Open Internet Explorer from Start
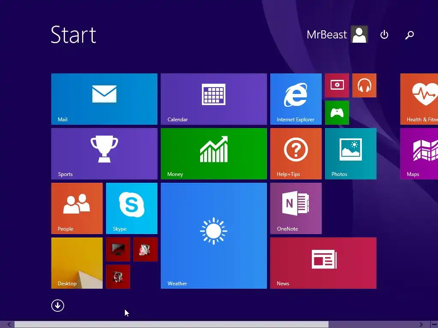The width and height of the screenshot is (438, 328). click(x=296, y=99)
